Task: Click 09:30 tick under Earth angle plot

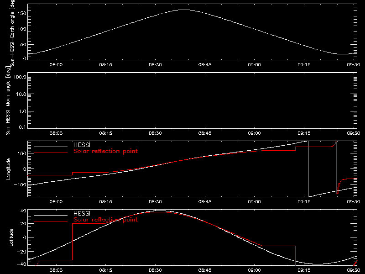Action: 354,65
